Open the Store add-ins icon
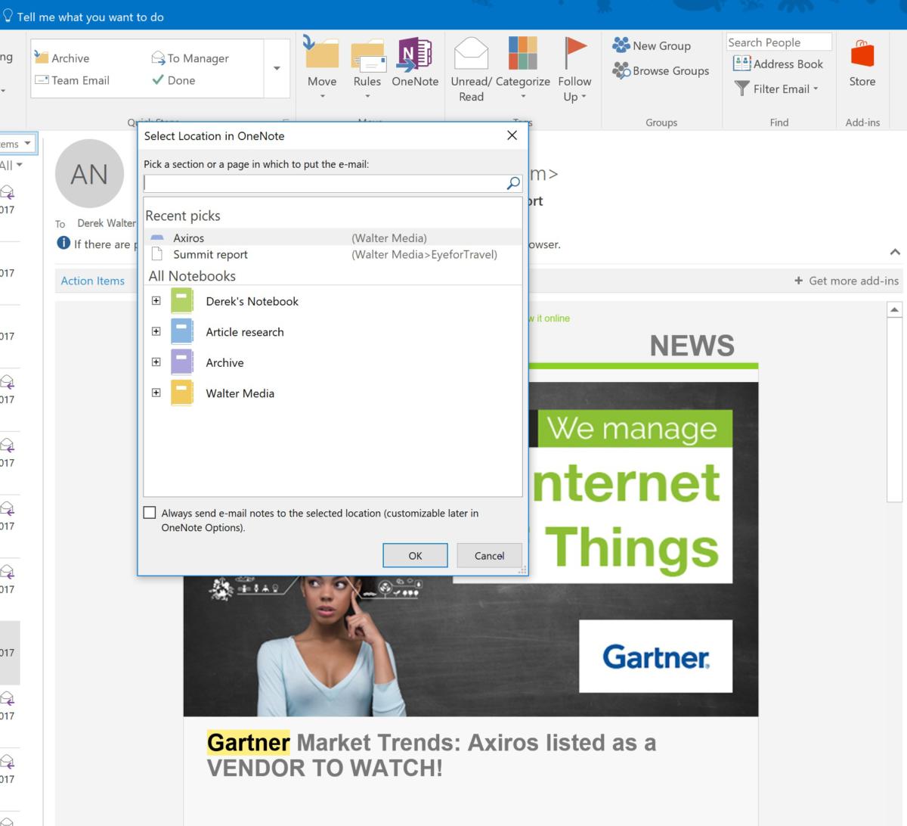907x826 pixels. [x=862, y=54]
